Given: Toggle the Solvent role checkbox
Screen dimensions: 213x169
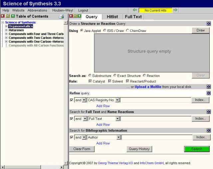Looking at the screenshot, I should [x=109, y=81].
